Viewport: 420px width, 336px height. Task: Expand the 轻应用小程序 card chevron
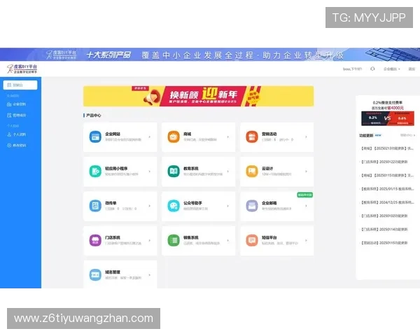150,171
